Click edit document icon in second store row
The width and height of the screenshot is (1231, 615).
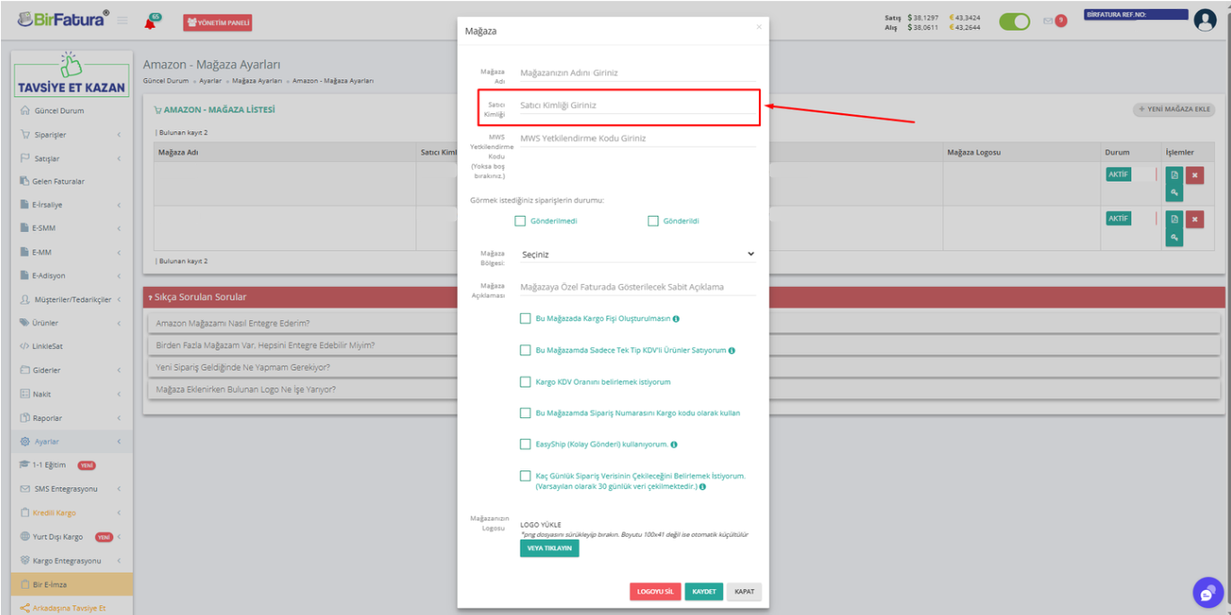(1174, 218)
